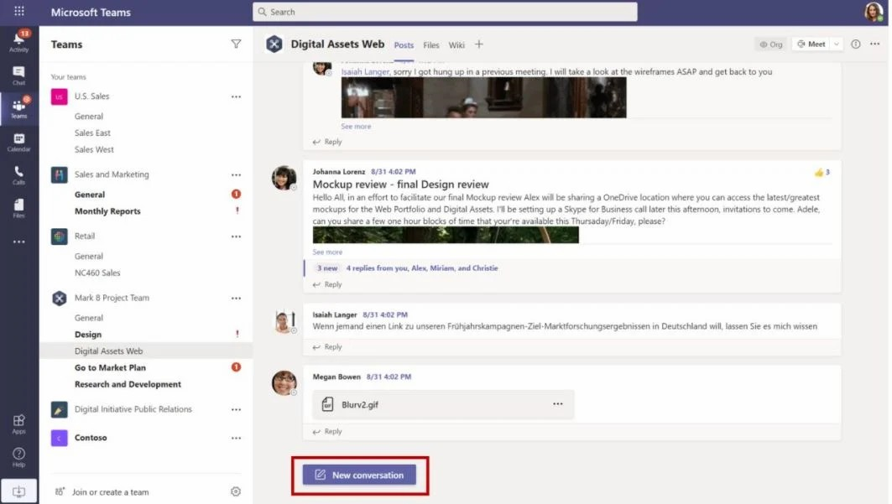Reply to Megan Bowen's post
Viewport: 892px width, 504px height.
[x=327, y=432]
